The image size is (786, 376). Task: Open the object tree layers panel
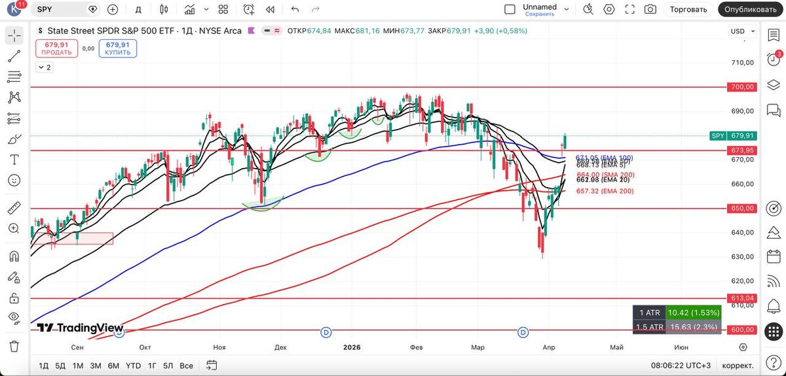[774, 84]
